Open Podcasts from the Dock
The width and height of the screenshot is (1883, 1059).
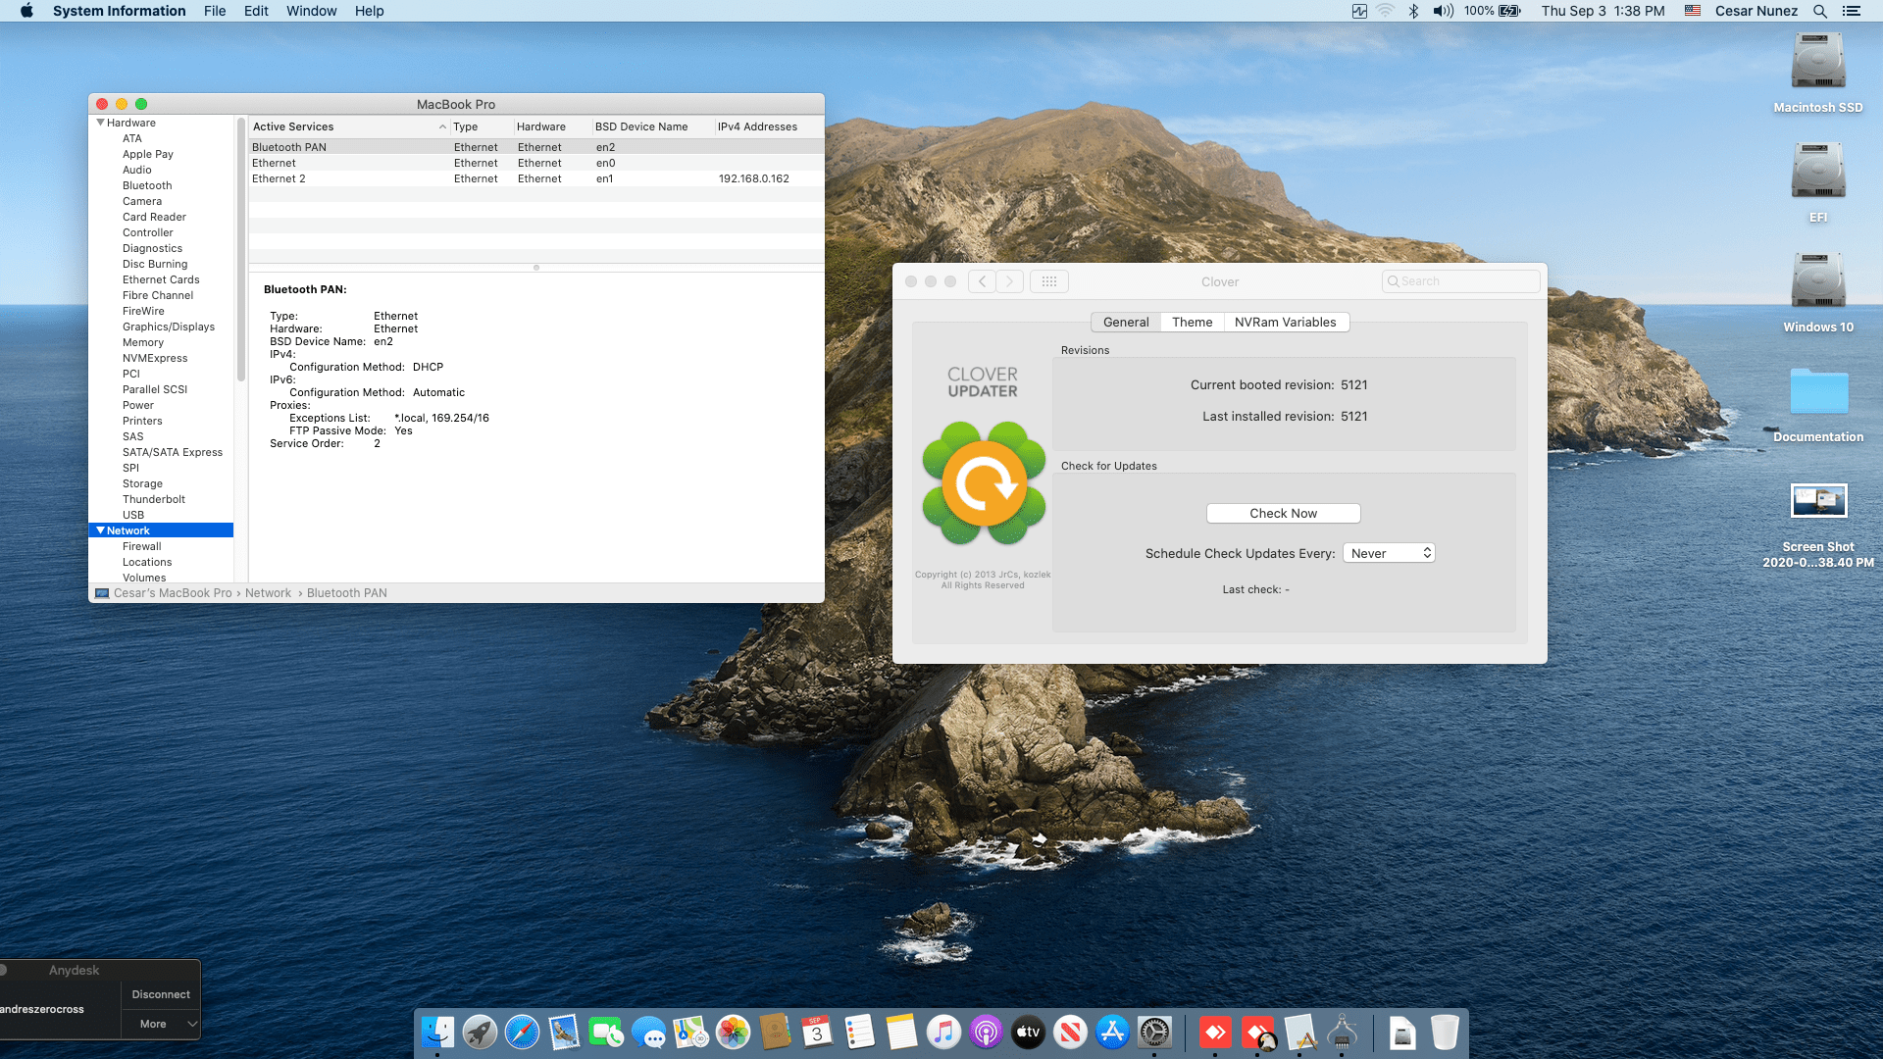pos(986,1033)
